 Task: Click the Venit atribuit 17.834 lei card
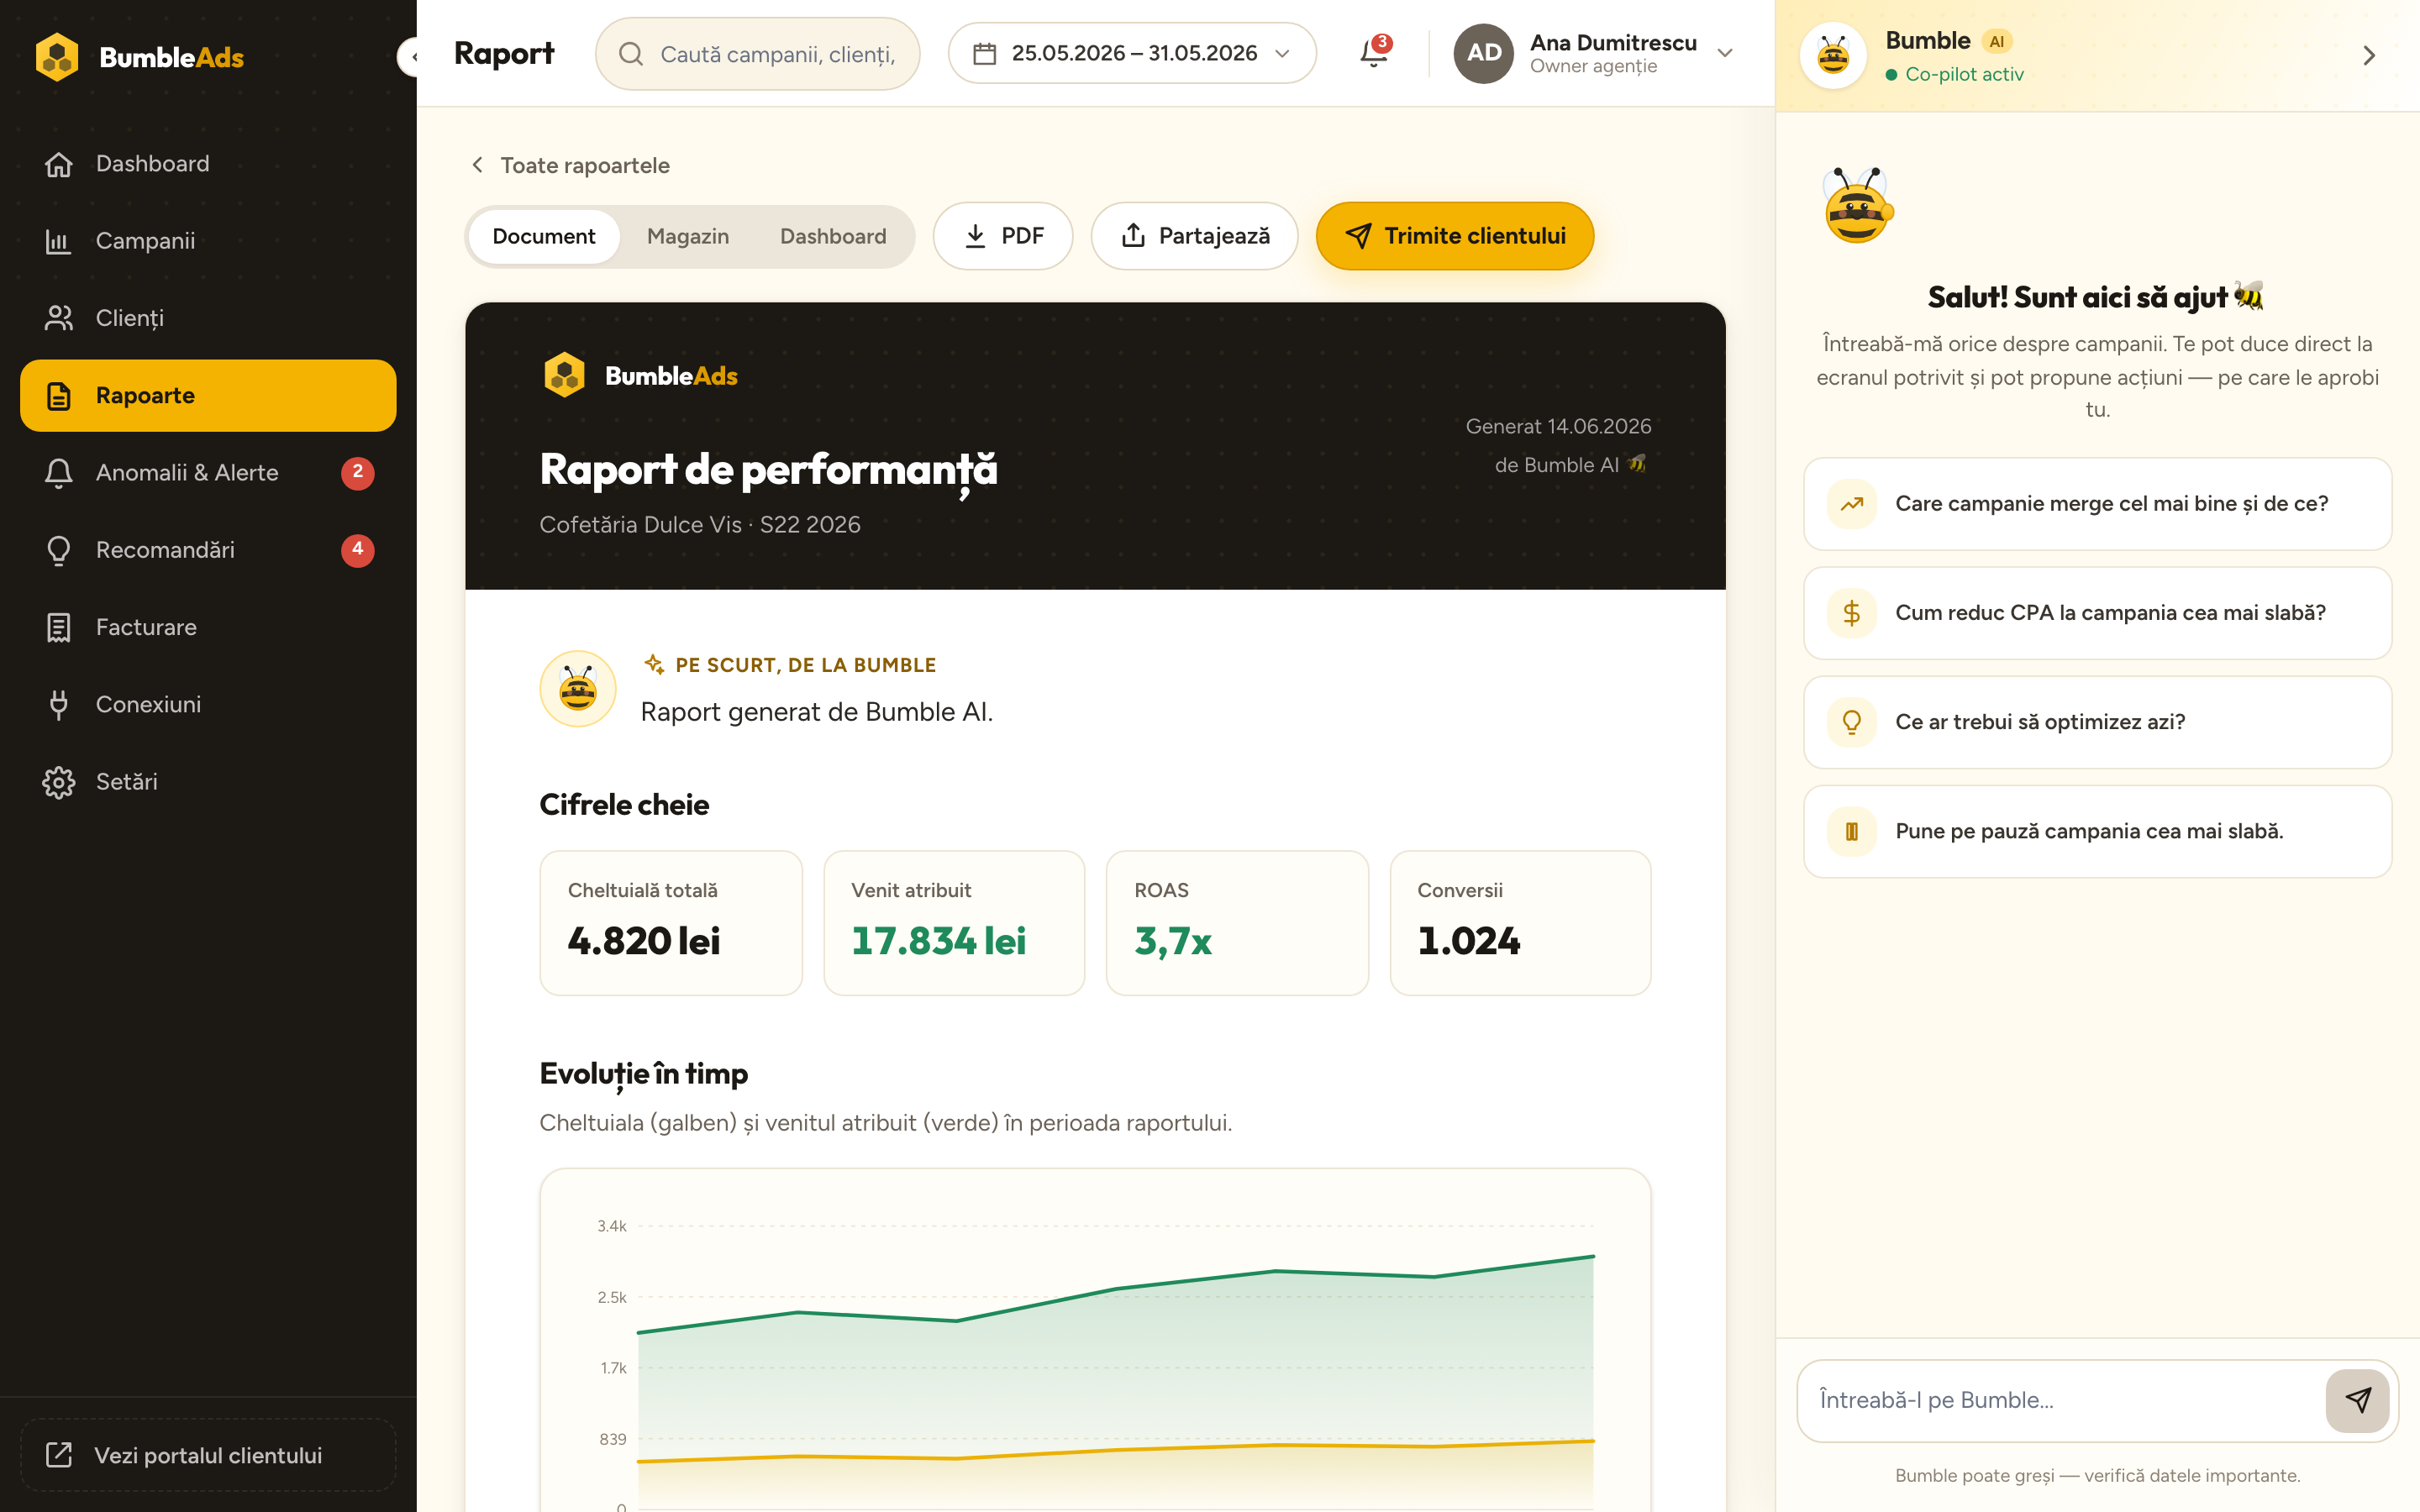[x=954, y=923]
